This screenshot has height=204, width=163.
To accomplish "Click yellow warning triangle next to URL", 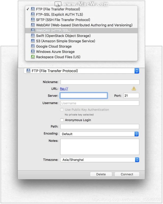I will (134, 89).
